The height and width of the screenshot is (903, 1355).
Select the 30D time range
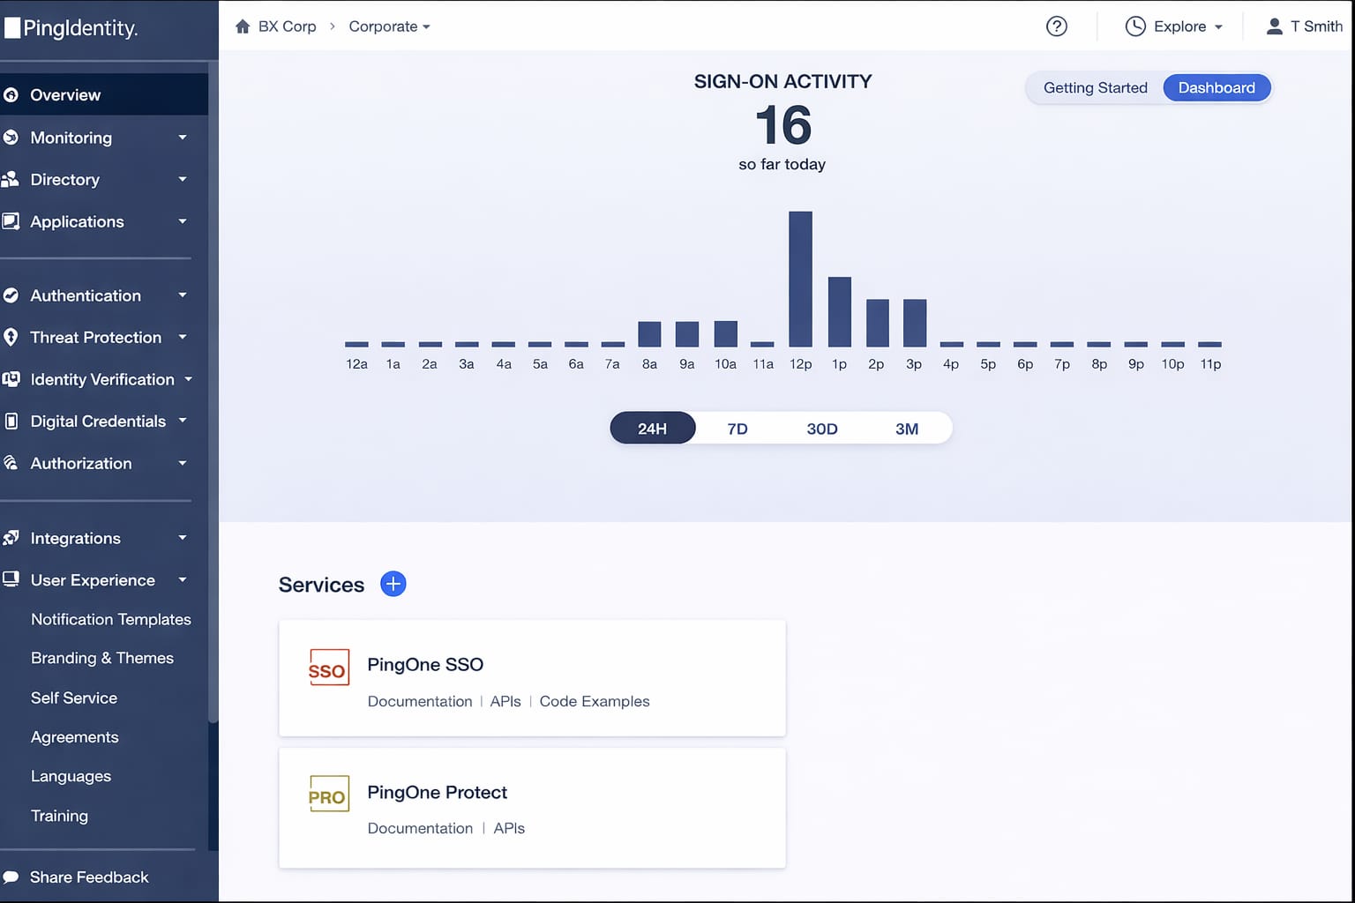tap(822, 429)
